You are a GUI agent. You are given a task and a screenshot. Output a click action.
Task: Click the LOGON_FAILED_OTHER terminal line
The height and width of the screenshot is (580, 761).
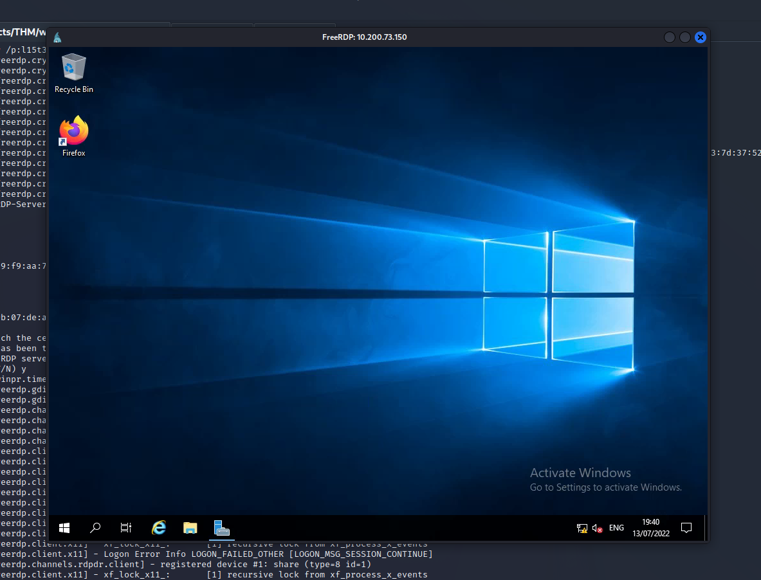216,554
